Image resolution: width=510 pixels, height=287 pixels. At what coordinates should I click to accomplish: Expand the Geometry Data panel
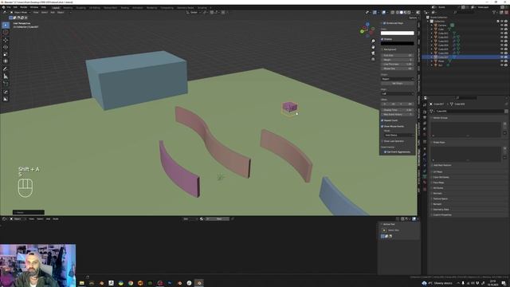(x=441, y=210)
